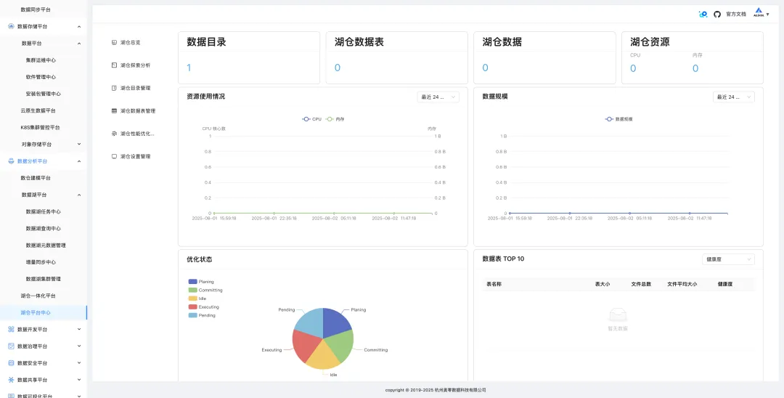
Task: Select 软件管理中心 menu item
Action: (41, 77)
